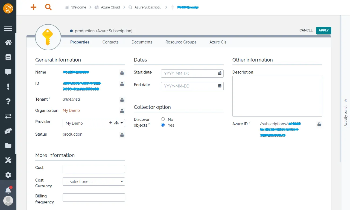This screenshot has width=350, height=210.
Task: Click the Billing frequency input field
Action: [x=94, y=197]
